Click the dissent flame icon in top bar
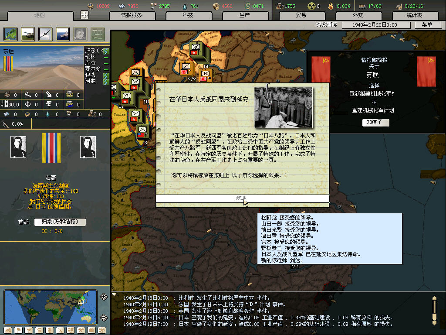The width and height of the screenshot is (446, 335). [331, 6]
